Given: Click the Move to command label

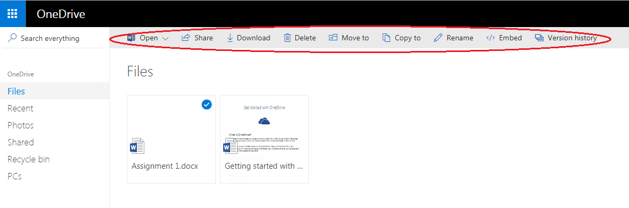Looking at the screenshot, I should tap(355, 38).
